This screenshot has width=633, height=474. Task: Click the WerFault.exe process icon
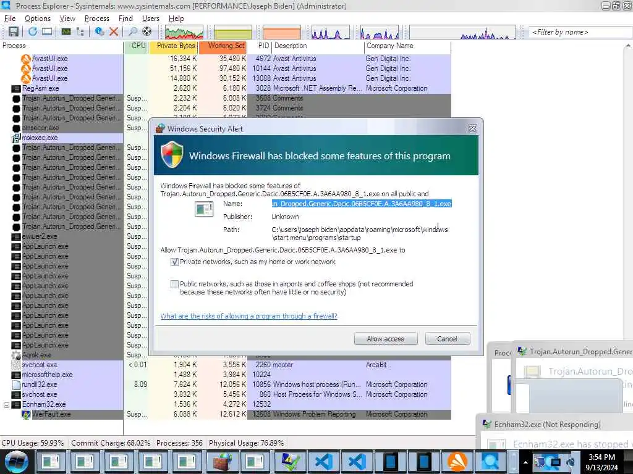pyautogui.click(x=26, y=414)
